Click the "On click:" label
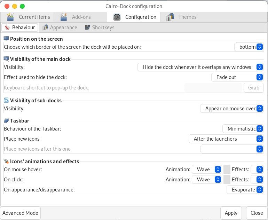Image resolution: width=268 pixels, height=220 pixels. [13, 180]
